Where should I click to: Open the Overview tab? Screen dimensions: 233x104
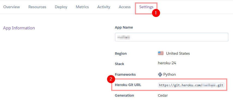tap(12, 7)
